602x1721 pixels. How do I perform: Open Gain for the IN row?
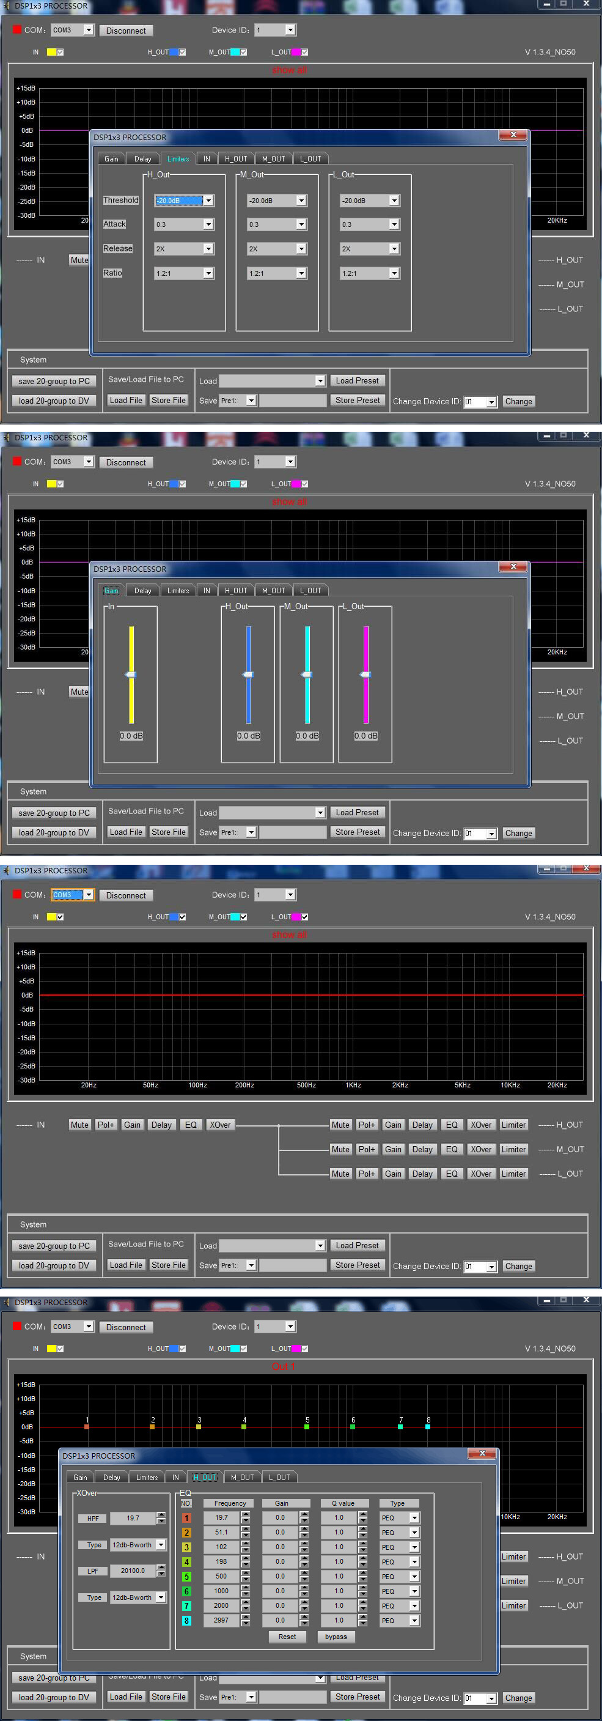pos(132,1125)
